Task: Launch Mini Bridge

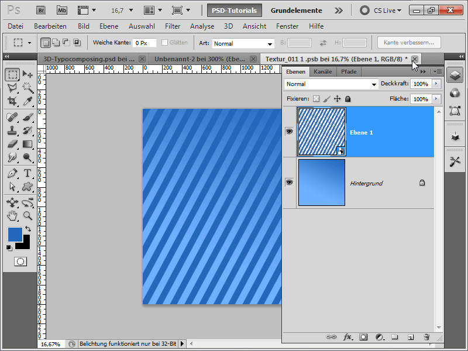Action: coord(62,11)
